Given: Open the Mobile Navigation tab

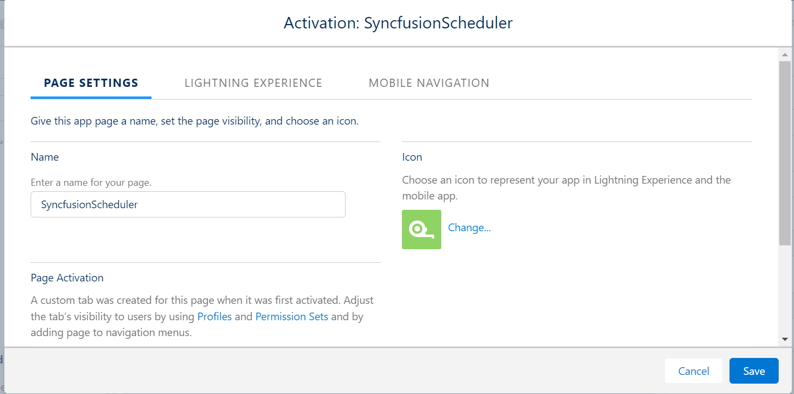Looking at the screenshot, I should (429, 83).
